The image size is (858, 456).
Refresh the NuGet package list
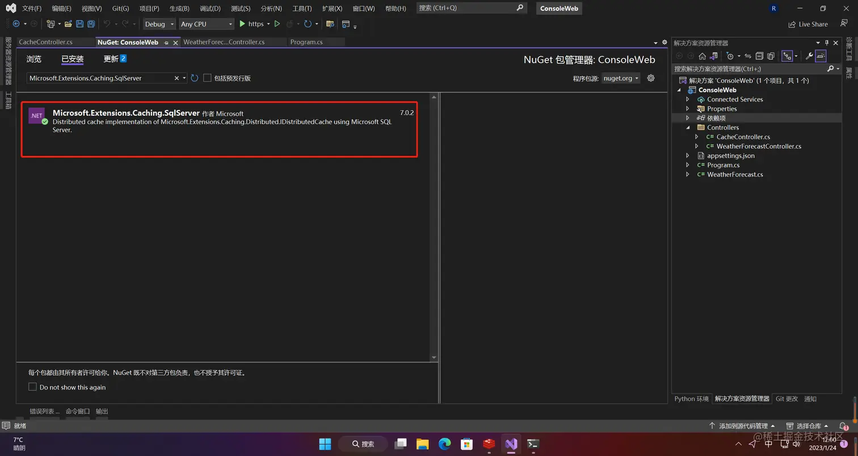(x=195, y=78)
